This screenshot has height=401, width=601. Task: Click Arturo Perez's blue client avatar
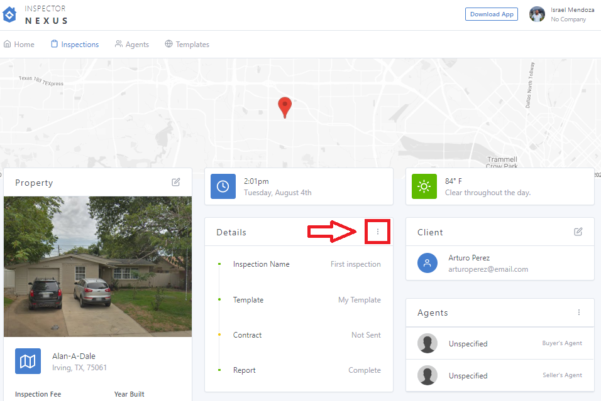point(427,263)
